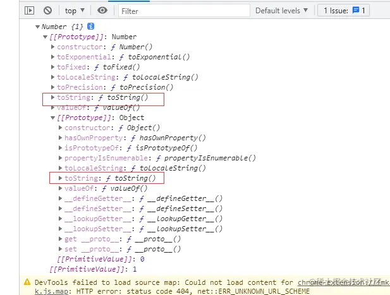Image resolution: width=390 pixels, height=295 pixels.
Task: Clear the console with the ban icon
Action: point(47,11)
